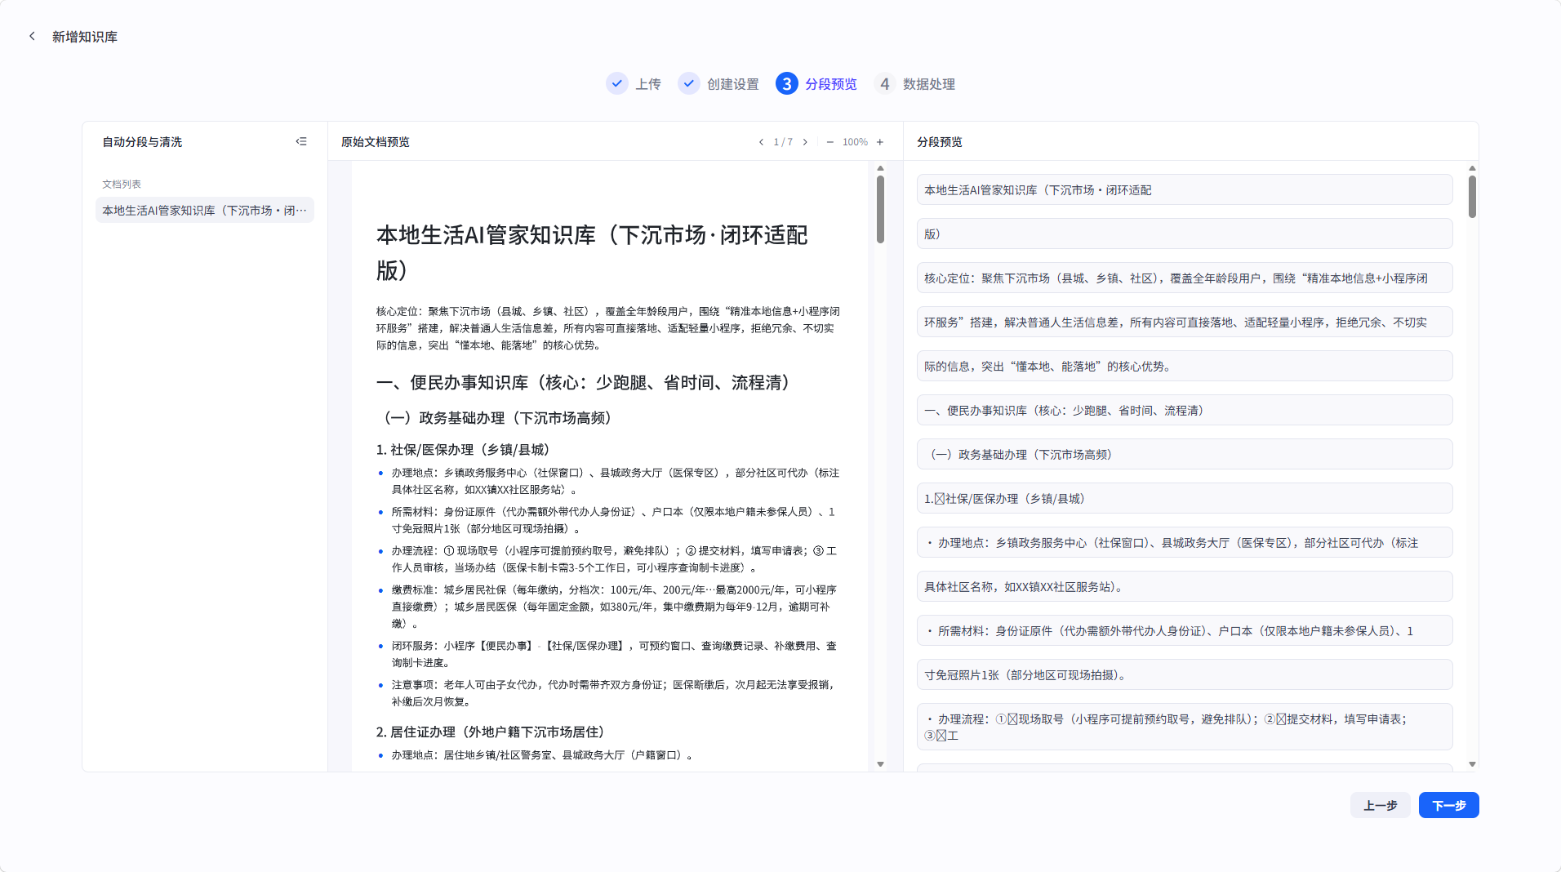Image resolution: width=1561 pixels, height=872 pixels.
Task: Select segment （一）政务基础办理（下沉市场高频）
Action: 1185,454
